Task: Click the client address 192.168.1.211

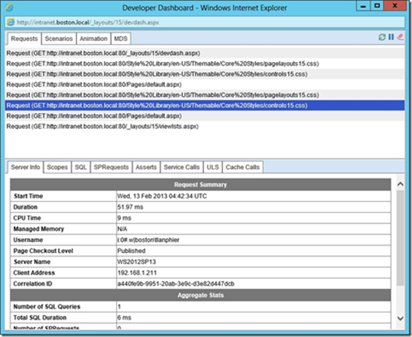Action: click(137, 273)
